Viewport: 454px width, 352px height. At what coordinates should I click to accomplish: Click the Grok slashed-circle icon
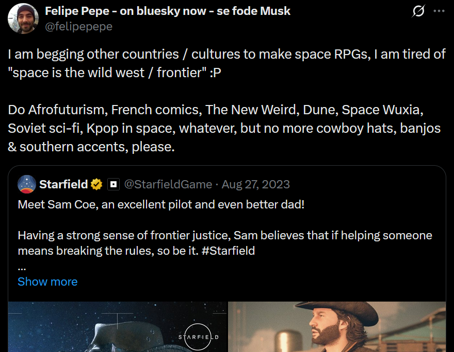point(418,11)
